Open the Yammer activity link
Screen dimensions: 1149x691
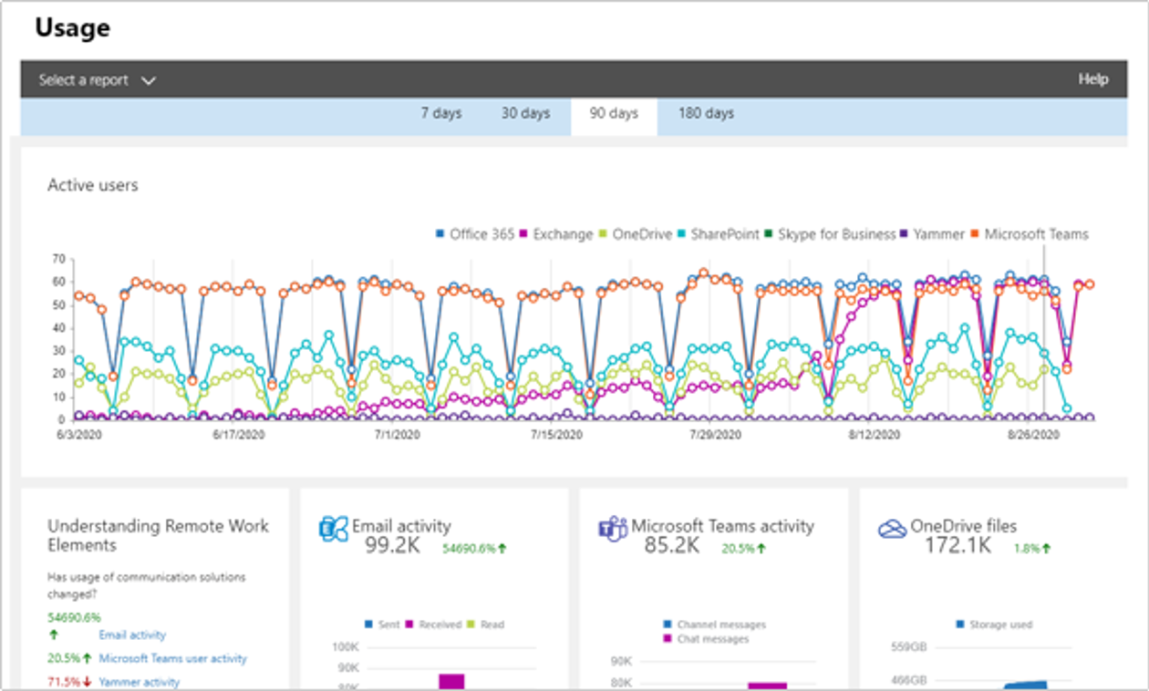(139, 682)
